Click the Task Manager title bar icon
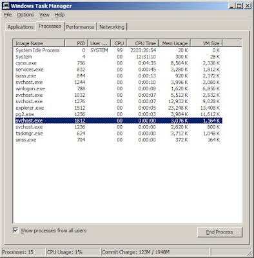The image size is (254, 258). coord(6,6)
